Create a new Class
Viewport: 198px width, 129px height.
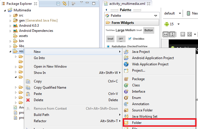pyautogui.click(x=159, y=85)
